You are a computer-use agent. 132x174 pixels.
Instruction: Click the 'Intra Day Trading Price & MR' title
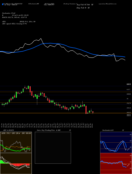[49, 130]
